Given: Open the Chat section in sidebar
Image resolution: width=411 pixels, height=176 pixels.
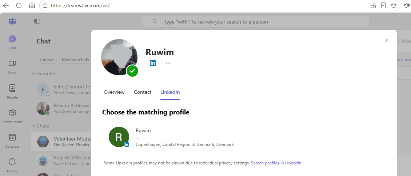Looking at the screenshot, I should [12, 42].
